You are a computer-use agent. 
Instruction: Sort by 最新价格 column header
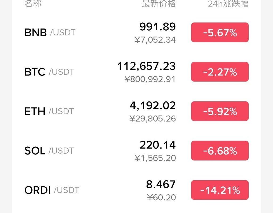click(x=159, y=3)
